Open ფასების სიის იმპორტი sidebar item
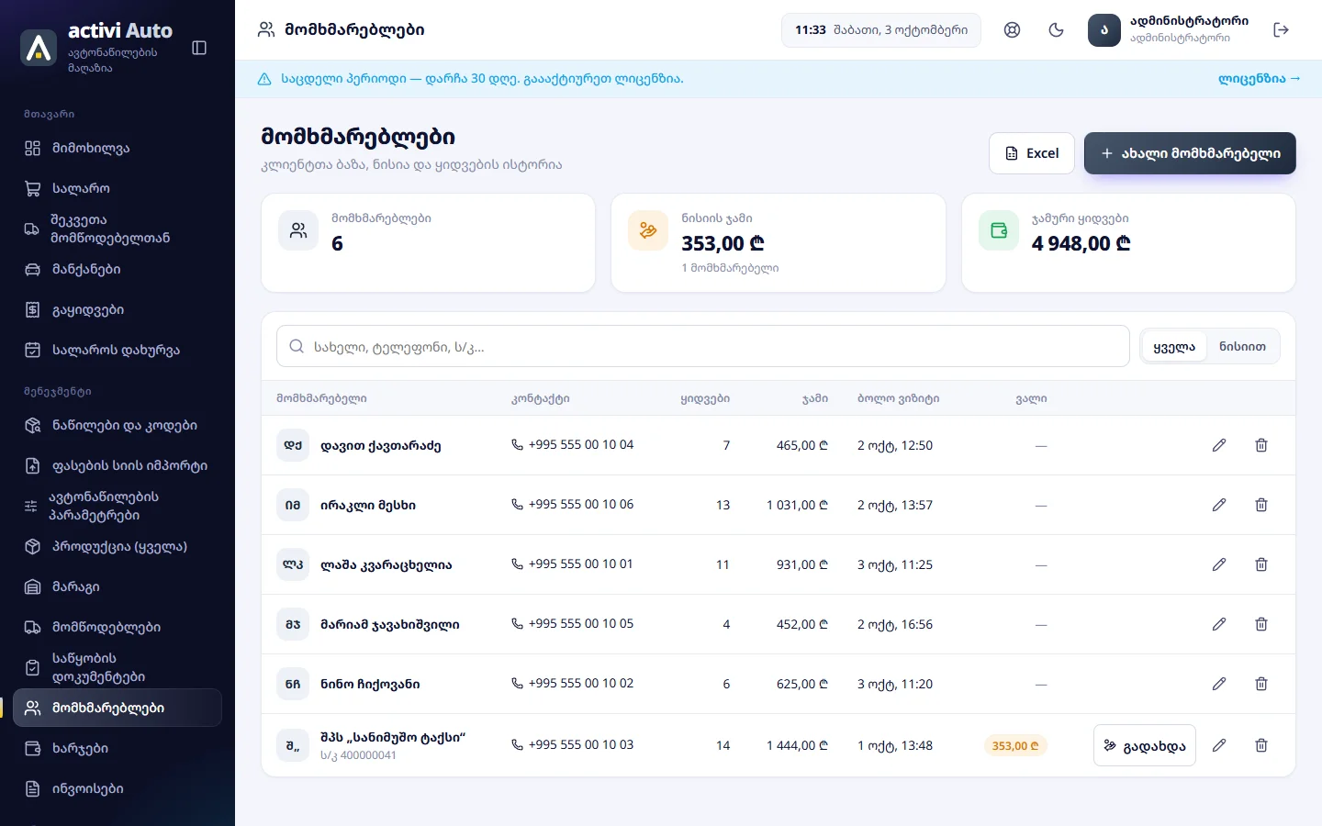This screenshot has width=1322, height=826. (x=118, y=466)
